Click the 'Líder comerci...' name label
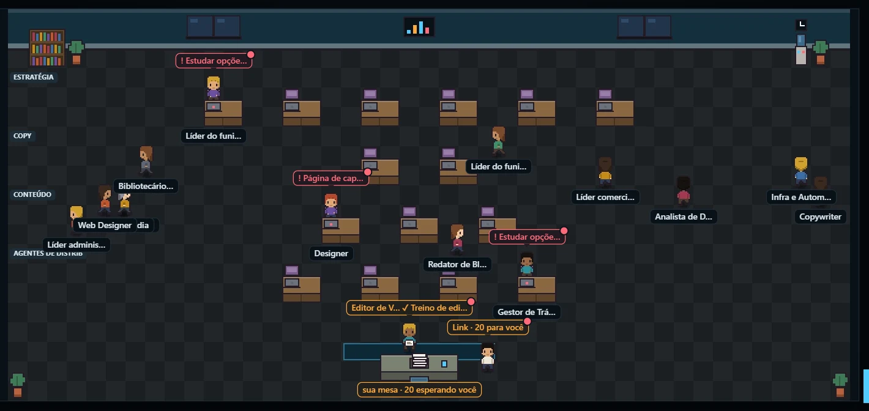Viewport: 869px width, 411px height. click(606, 197)
